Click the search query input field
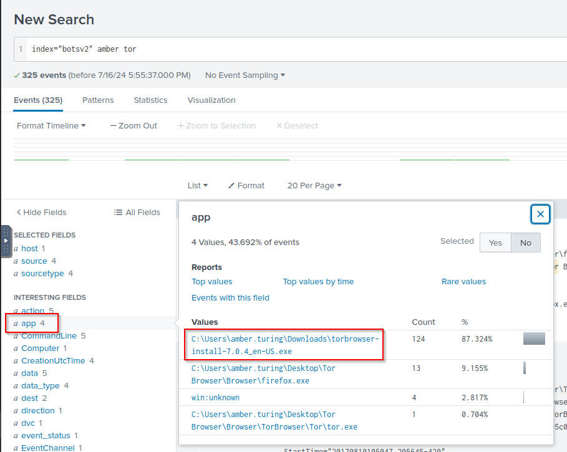Viewport: 567px width, 452px height. 293,49
